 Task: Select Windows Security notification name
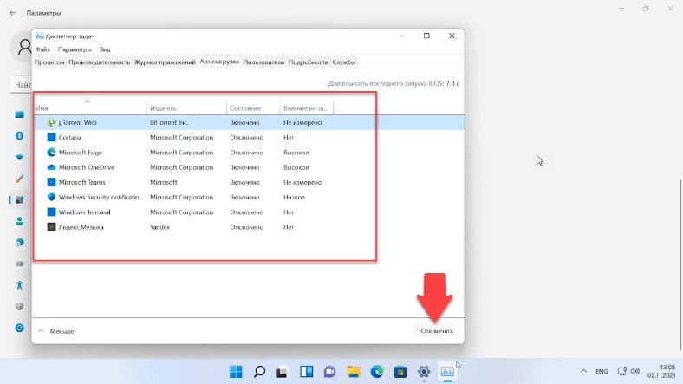point(101,198)
